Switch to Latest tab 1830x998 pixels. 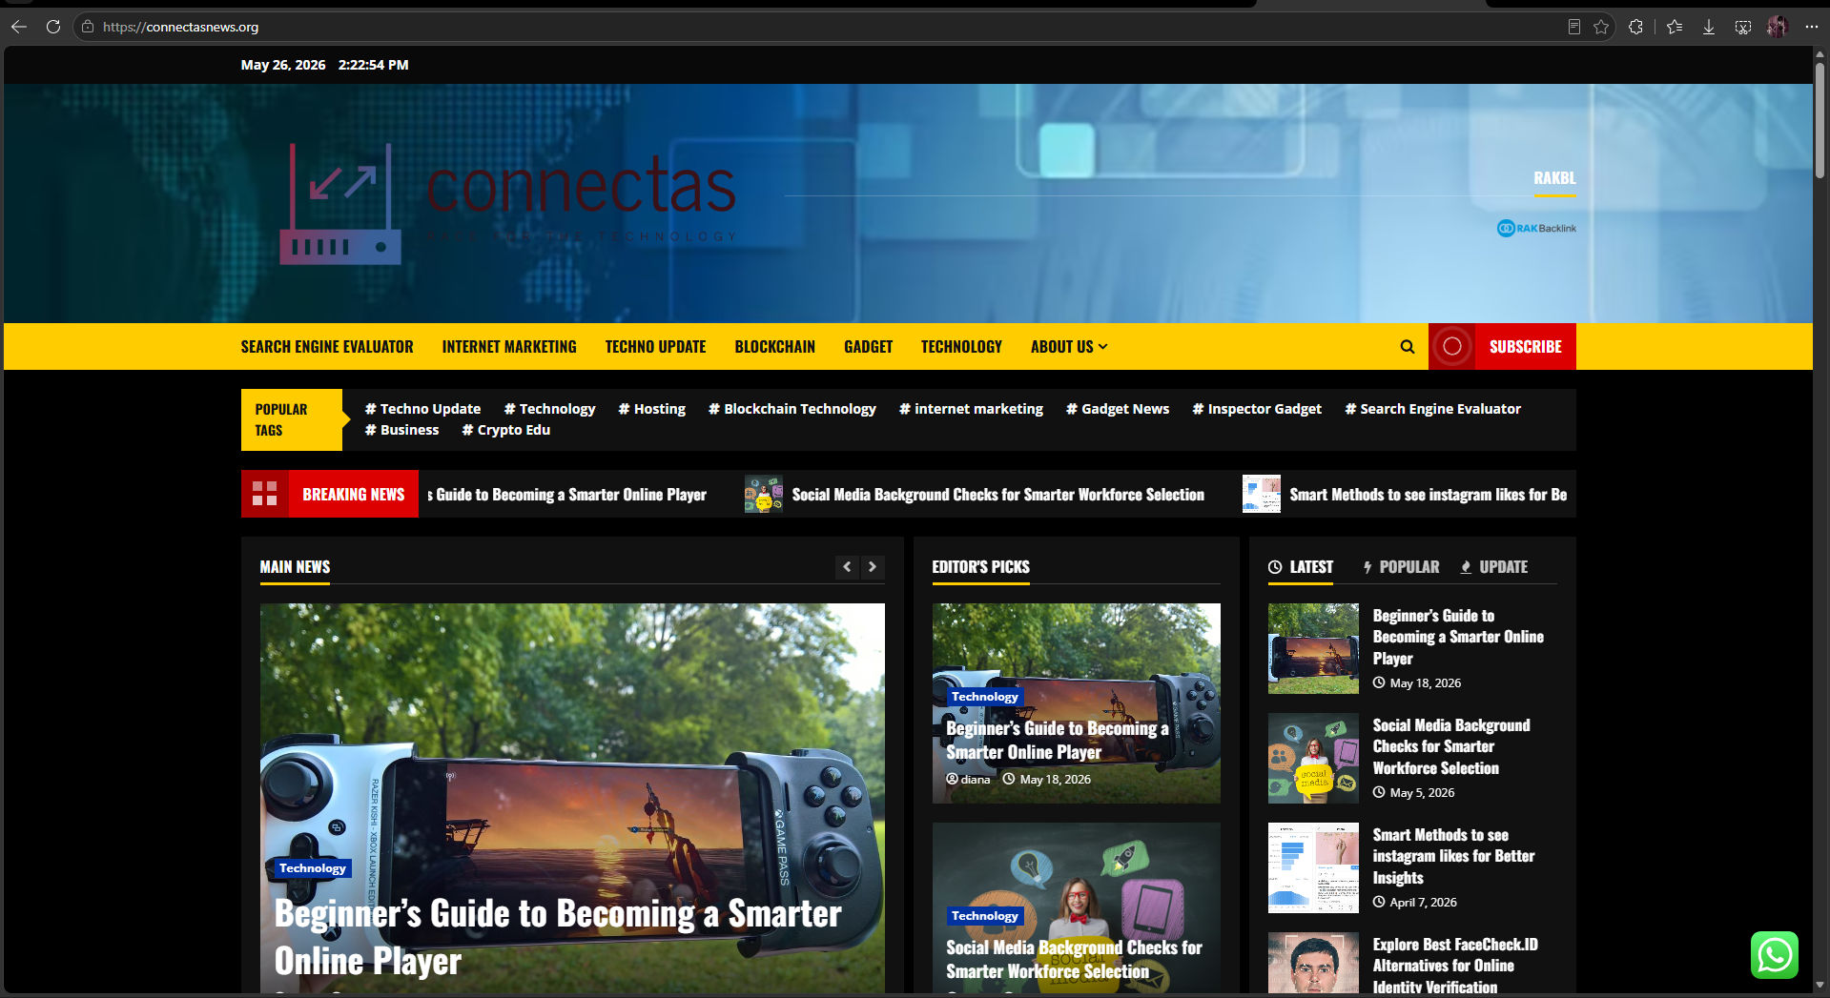click(1301, 567)
